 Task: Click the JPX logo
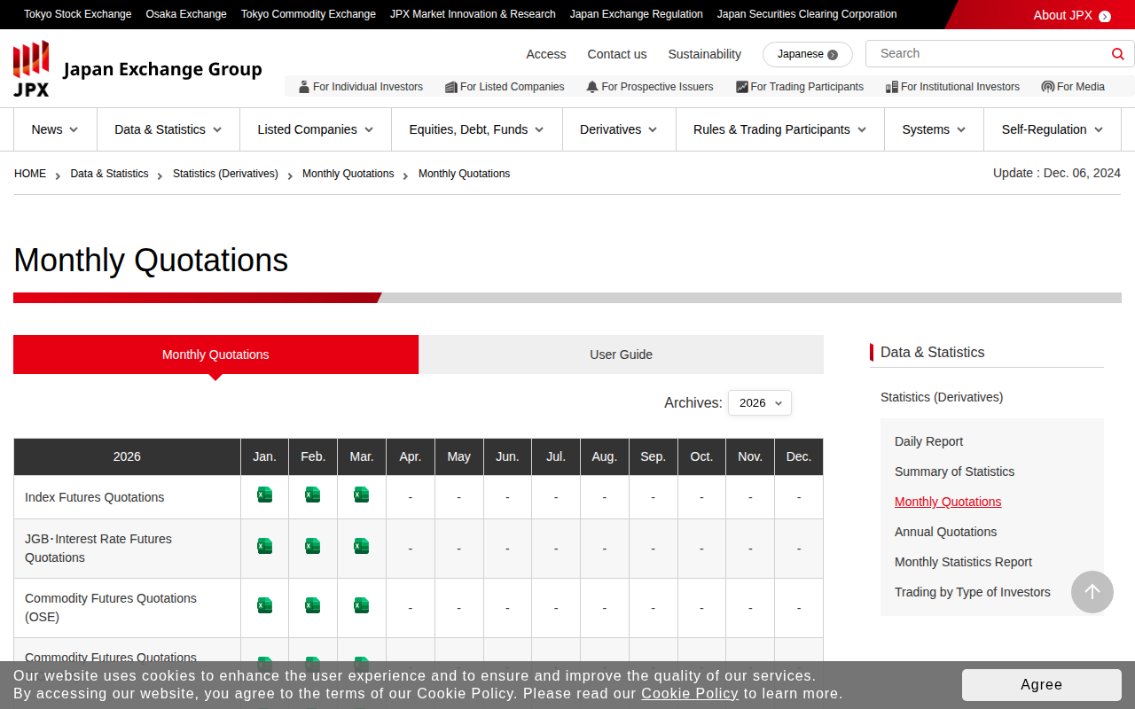point(31,68)
